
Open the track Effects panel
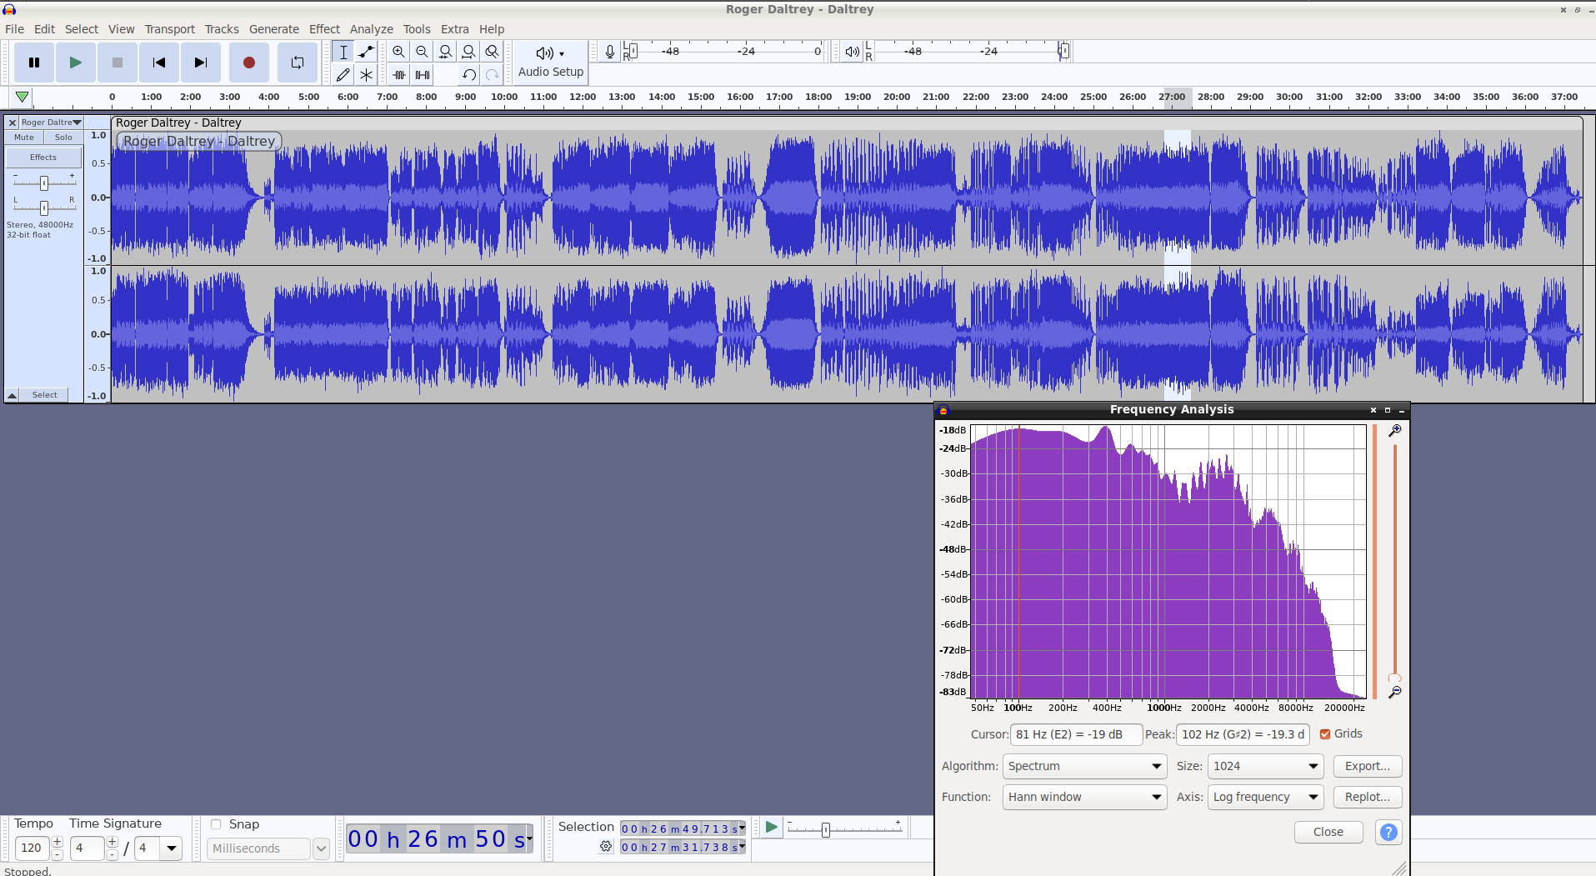pyautogui.click(x=43, y=157)
